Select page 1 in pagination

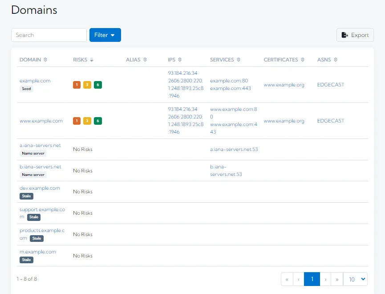tap(312, 279)
